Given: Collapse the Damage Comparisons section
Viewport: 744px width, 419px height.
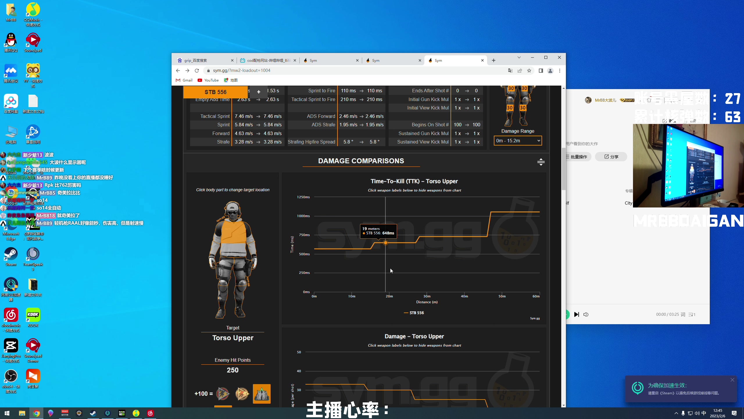Looking at the screenshot, I should tap(541, 162).
